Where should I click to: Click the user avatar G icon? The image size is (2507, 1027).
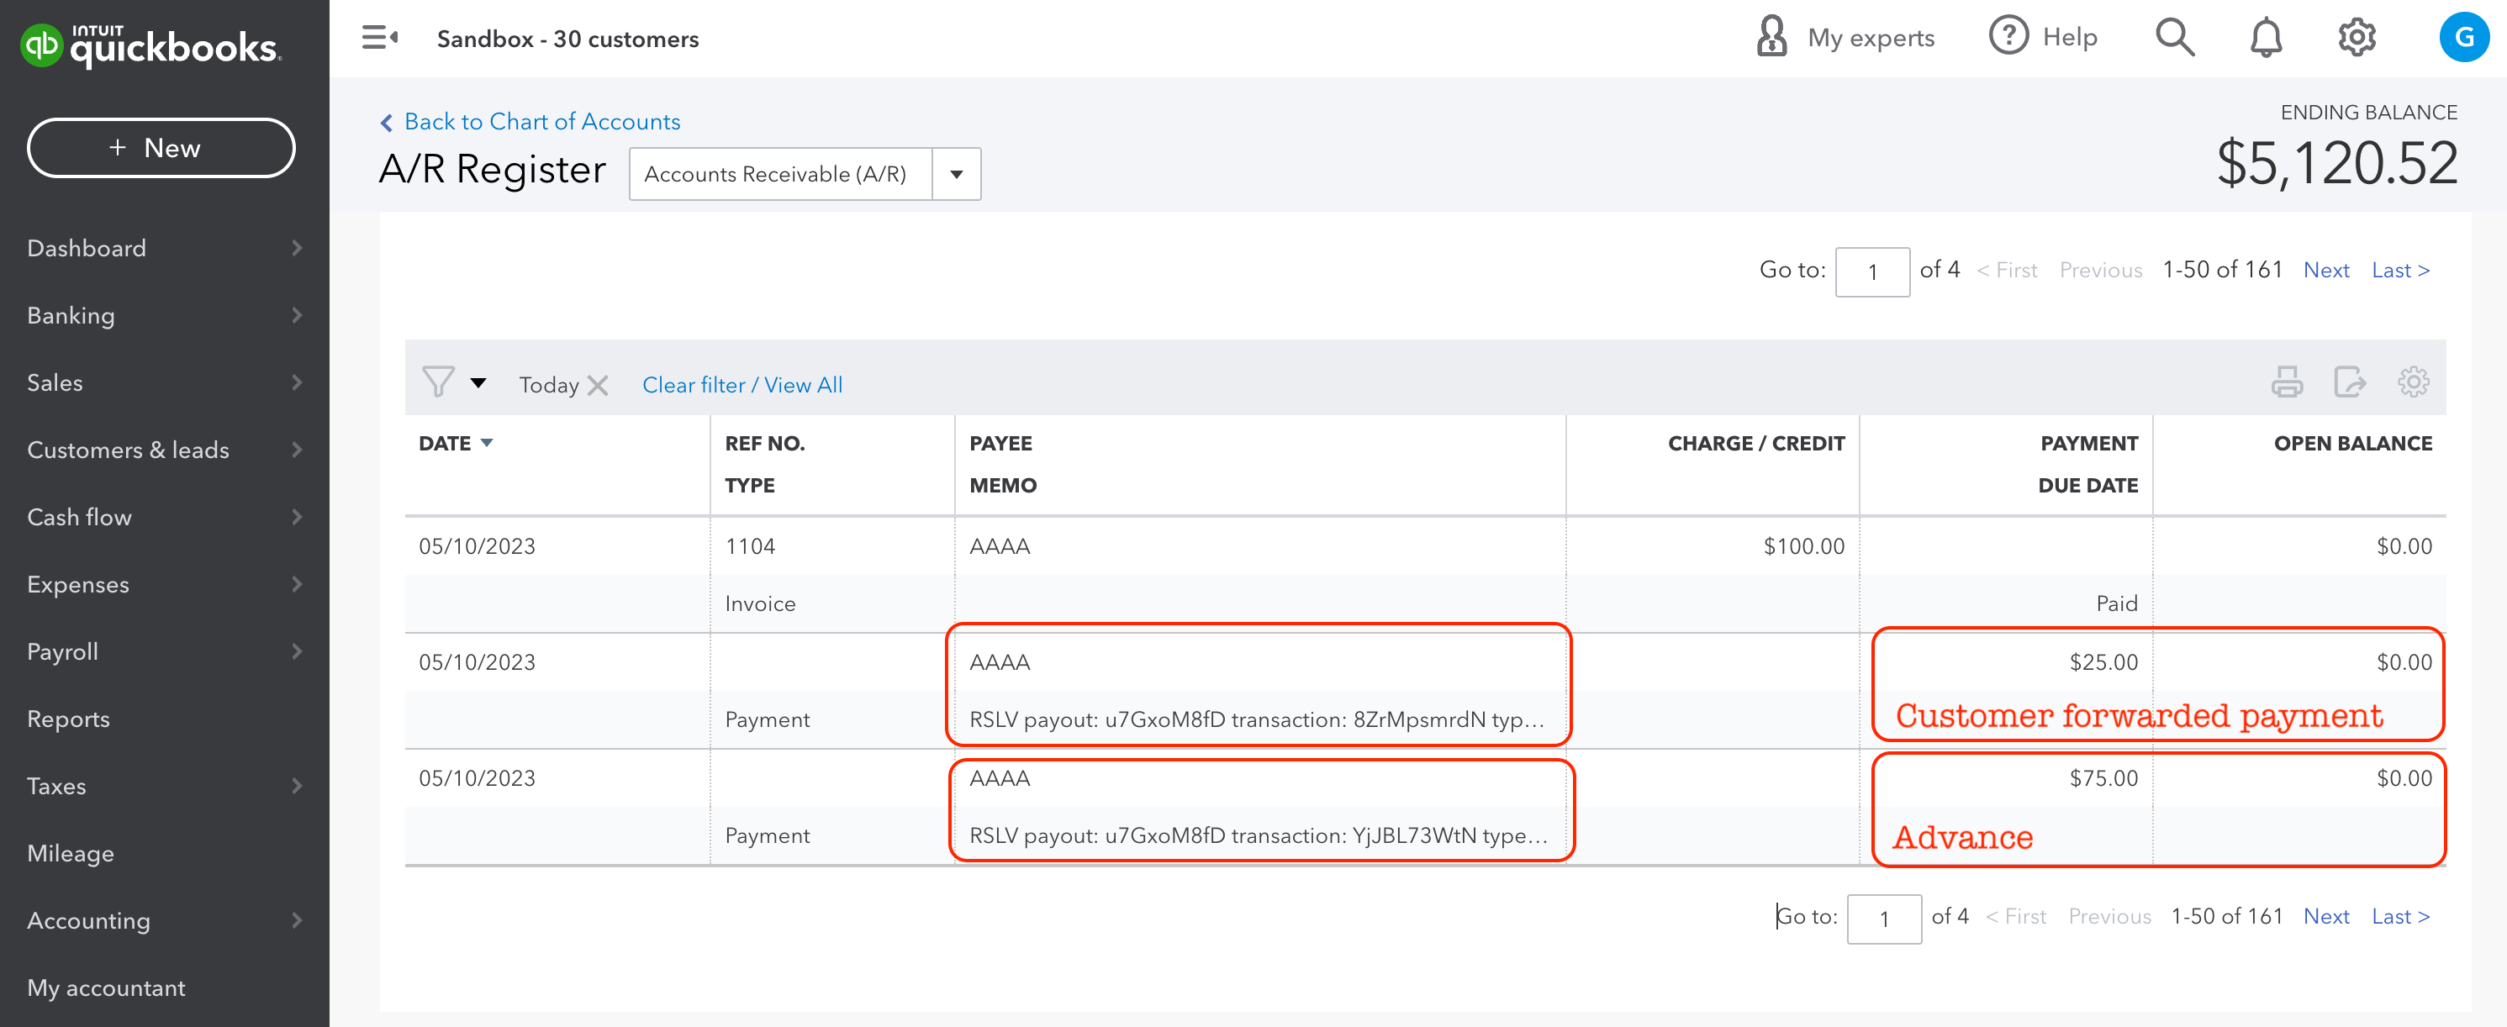coord(2463,38)
